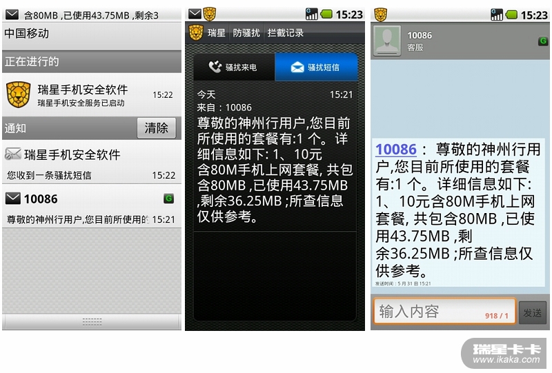
Task: Open 10086 客服 contact avatar
Action: (387, 41)
